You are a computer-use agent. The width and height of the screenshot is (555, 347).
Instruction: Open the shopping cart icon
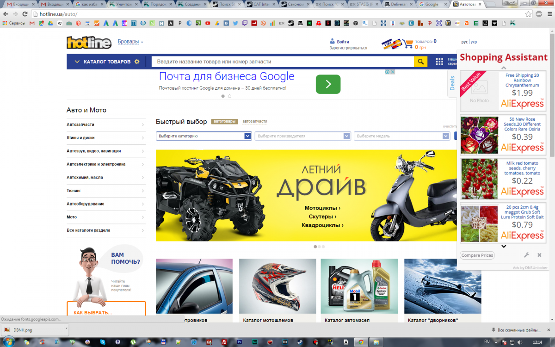pyautogui.click(x=407, y=44)
